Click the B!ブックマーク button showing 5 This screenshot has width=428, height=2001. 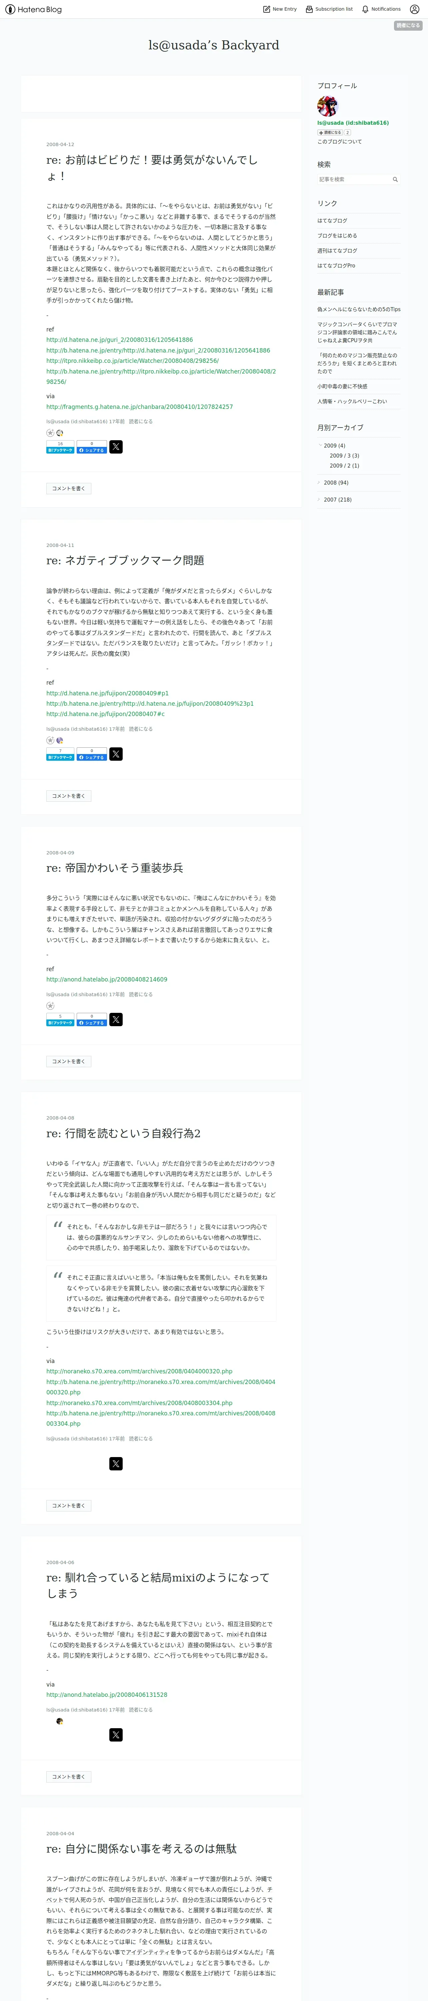point(61,1019)
